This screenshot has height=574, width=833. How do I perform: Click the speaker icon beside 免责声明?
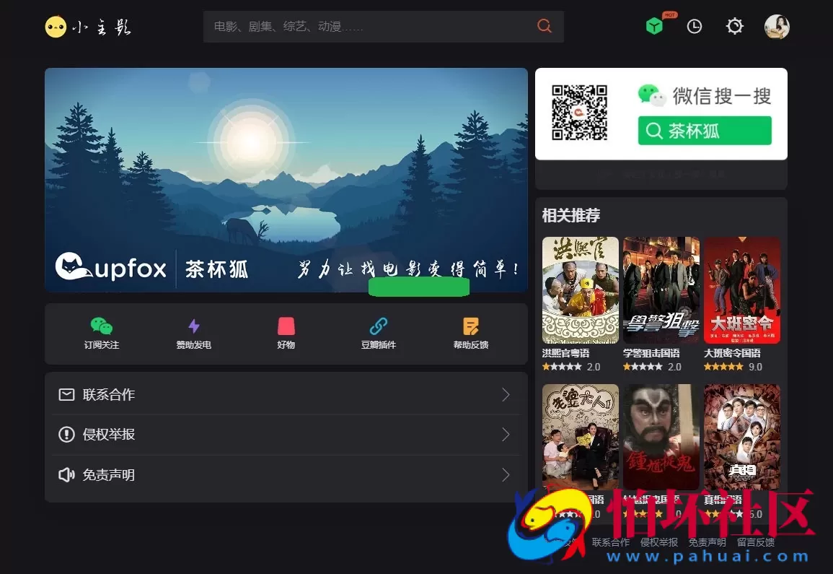pos(66,475)
